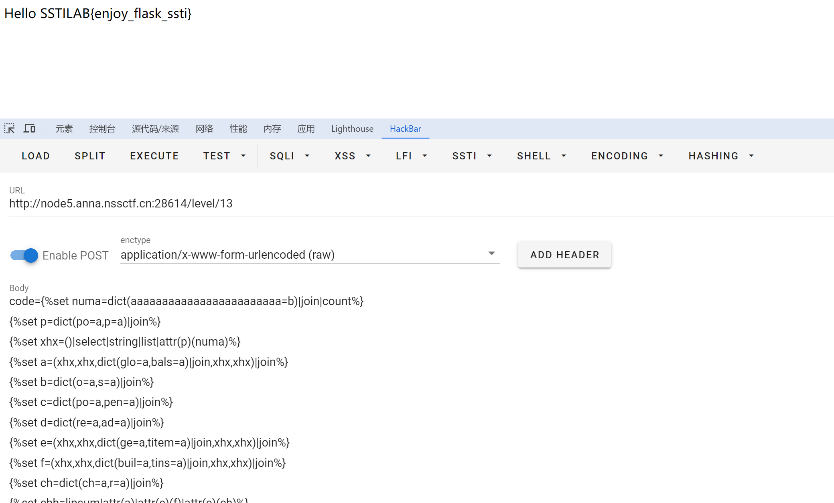Switch to the Lighthouse tab
Viewport: 834px width, 503px height.
tap(352, 129)
